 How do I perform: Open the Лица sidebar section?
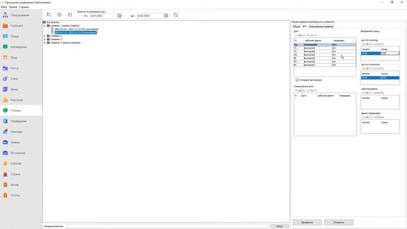click(x=21, y=57)
